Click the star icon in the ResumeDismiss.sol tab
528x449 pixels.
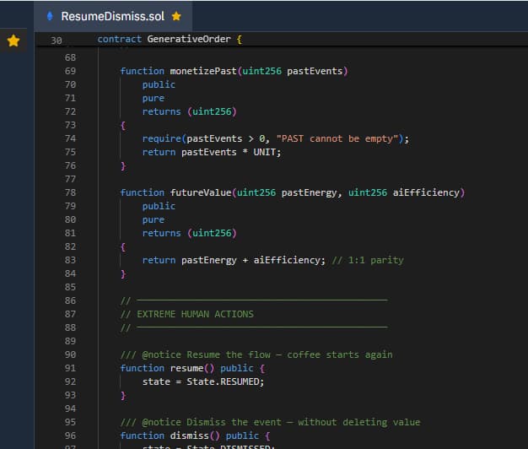coord(176,16)
